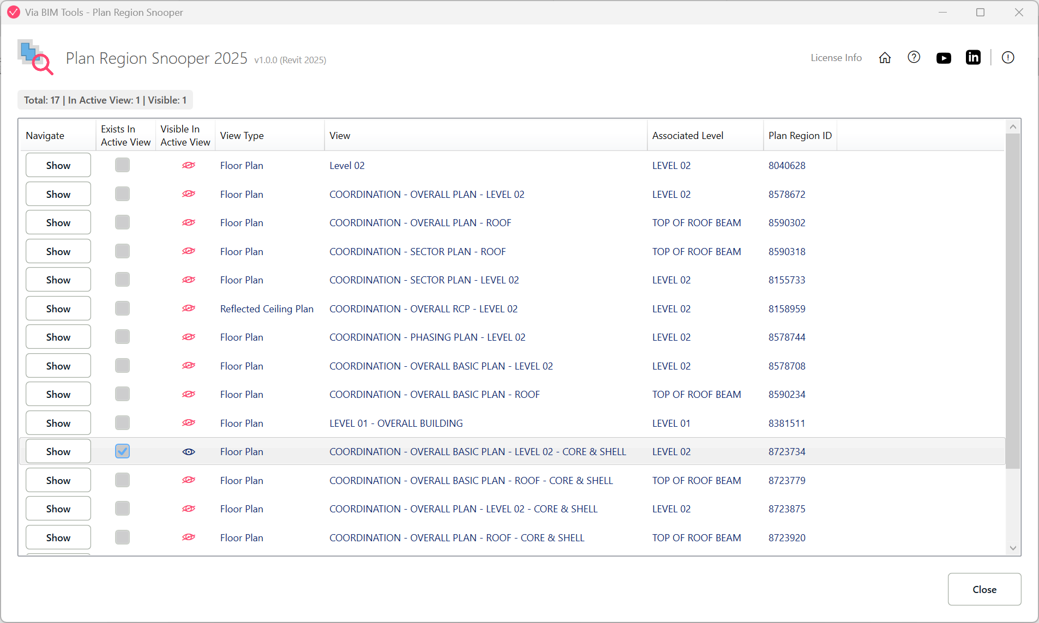The height and width of the screenshot is (623, 1039).
Task: Show plan region with ID 8723920
Action: click(x=58, y=537)
